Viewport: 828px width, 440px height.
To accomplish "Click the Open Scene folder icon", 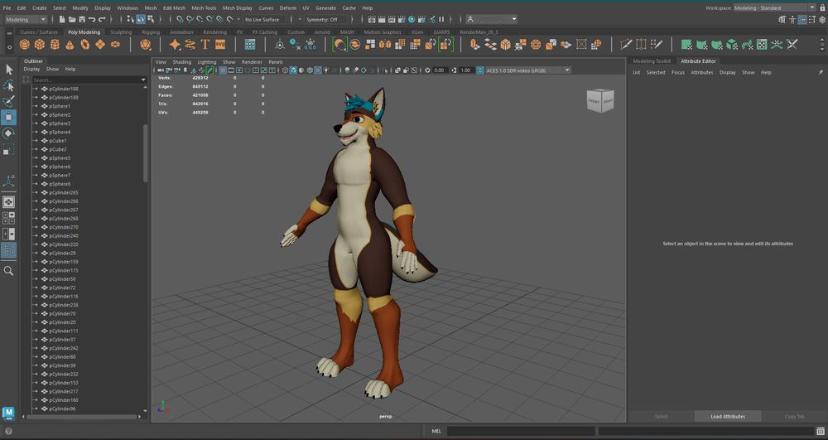I will [x=72, y=20].
